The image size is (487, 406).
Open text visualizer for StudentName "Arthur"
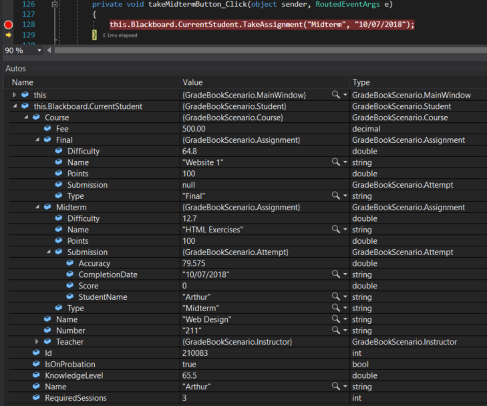click(x=336, y=296)
